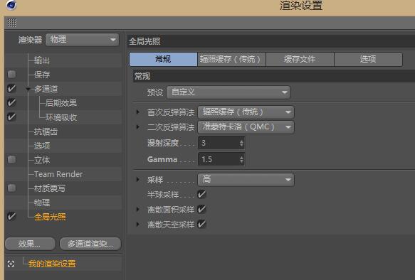Image resolution: width=415 pixels, height=280 pixels.
Task: Toggle the 离散面积采样 checkbox
Action: (202, 210)
